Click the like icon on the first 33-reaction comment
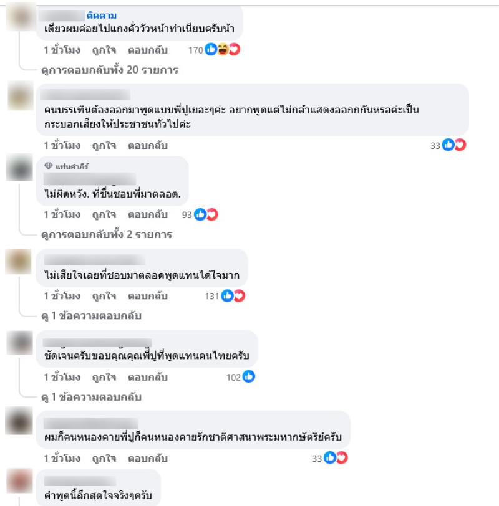499x506 pixels. [x=448, y=145]
